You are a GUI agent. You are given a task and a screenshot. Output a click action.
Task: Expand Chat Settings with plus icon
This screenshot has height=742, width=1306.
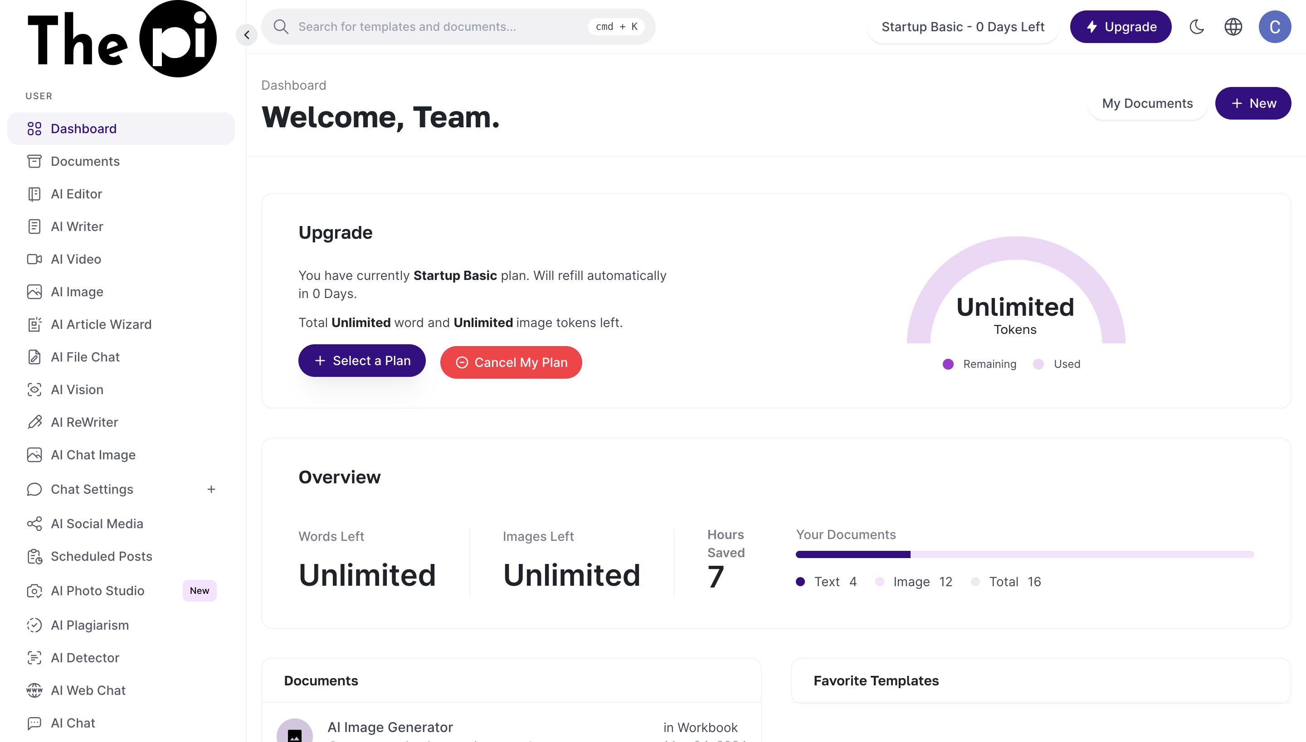click(x=211, y=489)
